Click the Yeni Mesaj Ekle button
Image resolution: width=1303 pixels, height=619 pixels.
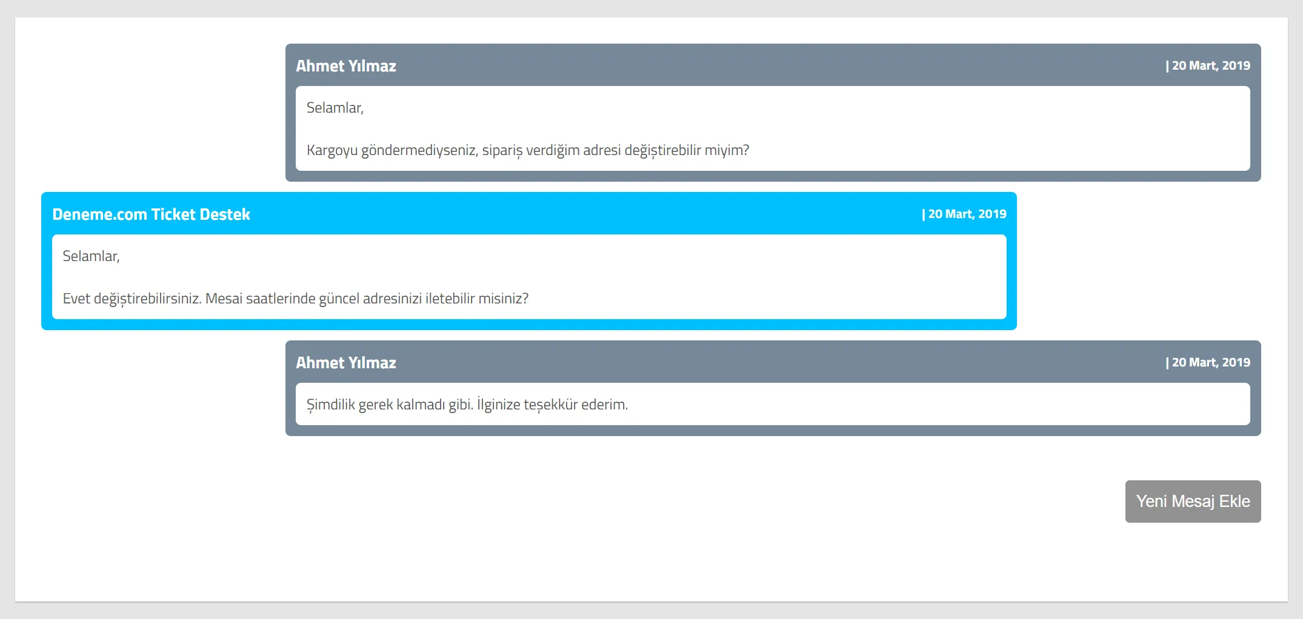[x=1193, y=501]
